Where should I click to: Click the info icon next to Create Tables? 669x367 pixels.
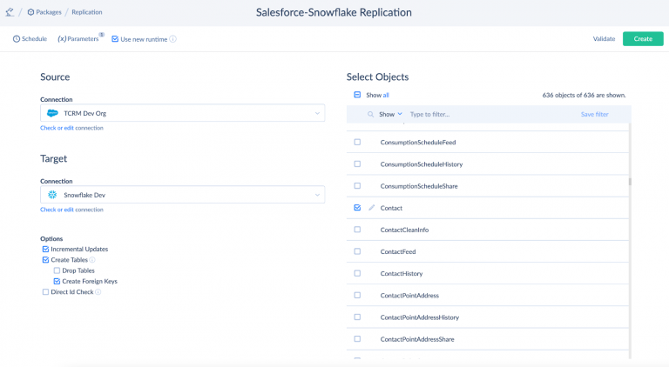[x=92, y=260]
